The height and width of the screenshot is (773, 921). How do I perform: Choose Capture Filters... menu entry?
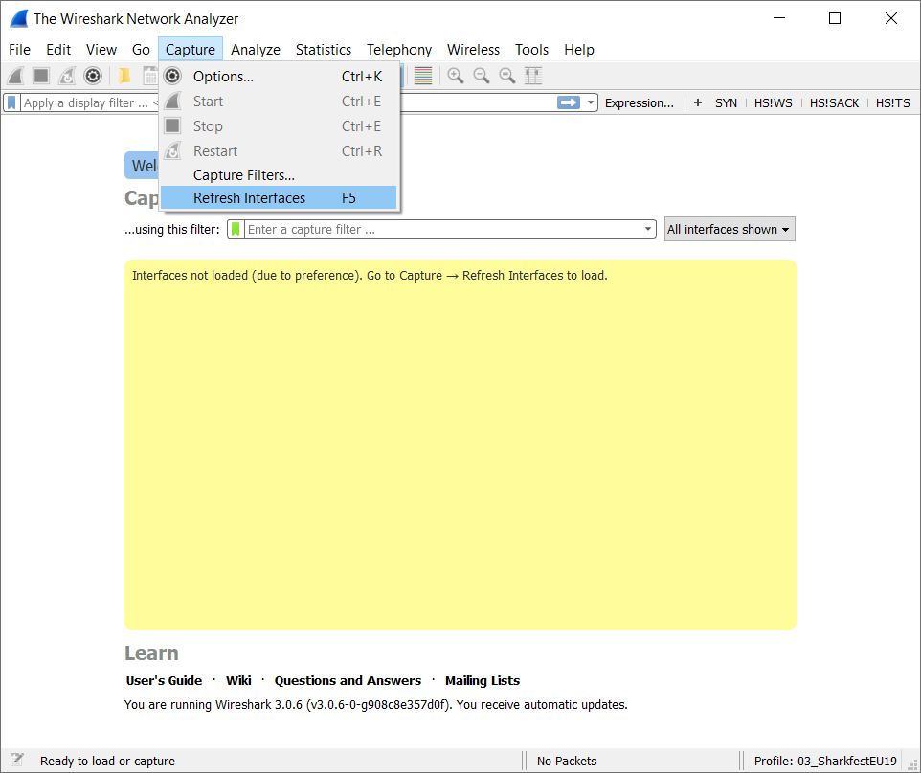[x=243, y=175]
